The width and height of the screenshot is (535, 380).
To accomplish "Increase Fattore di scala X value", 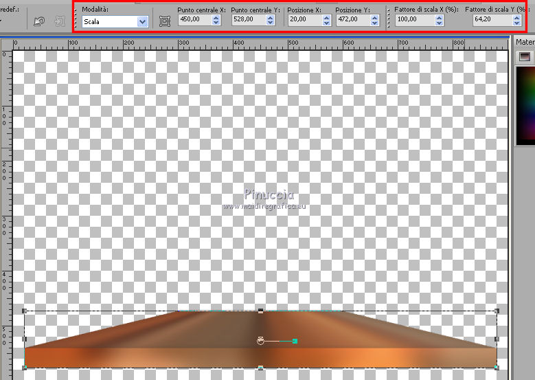I will 439,17.
